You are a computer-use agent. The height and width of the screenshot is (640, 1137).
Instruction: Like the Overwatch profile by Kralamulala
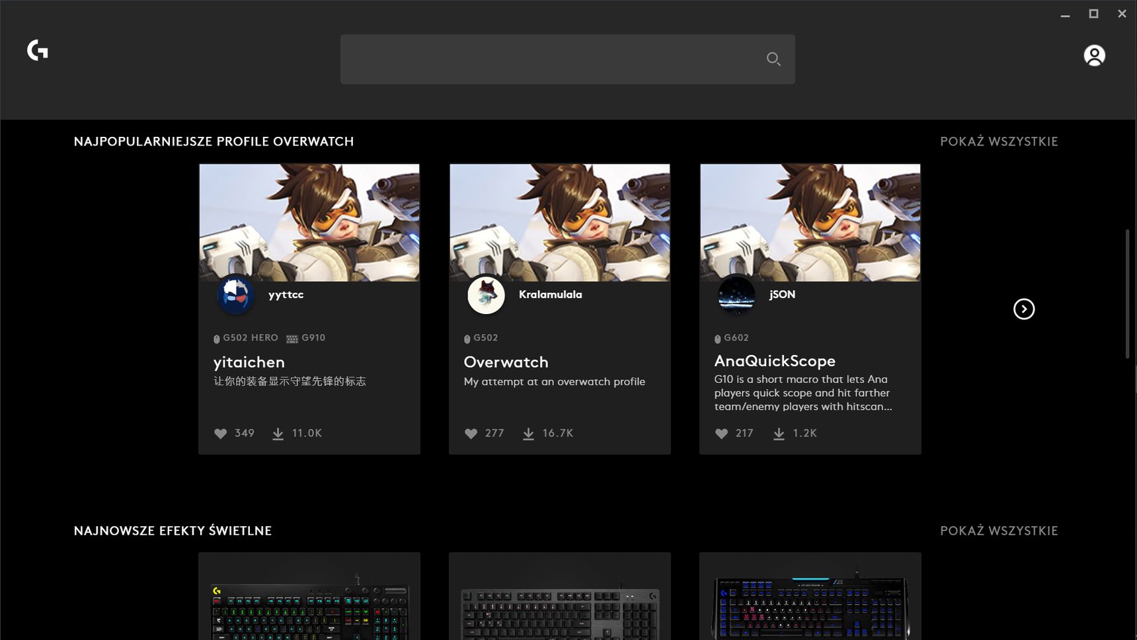pos(471,434)
